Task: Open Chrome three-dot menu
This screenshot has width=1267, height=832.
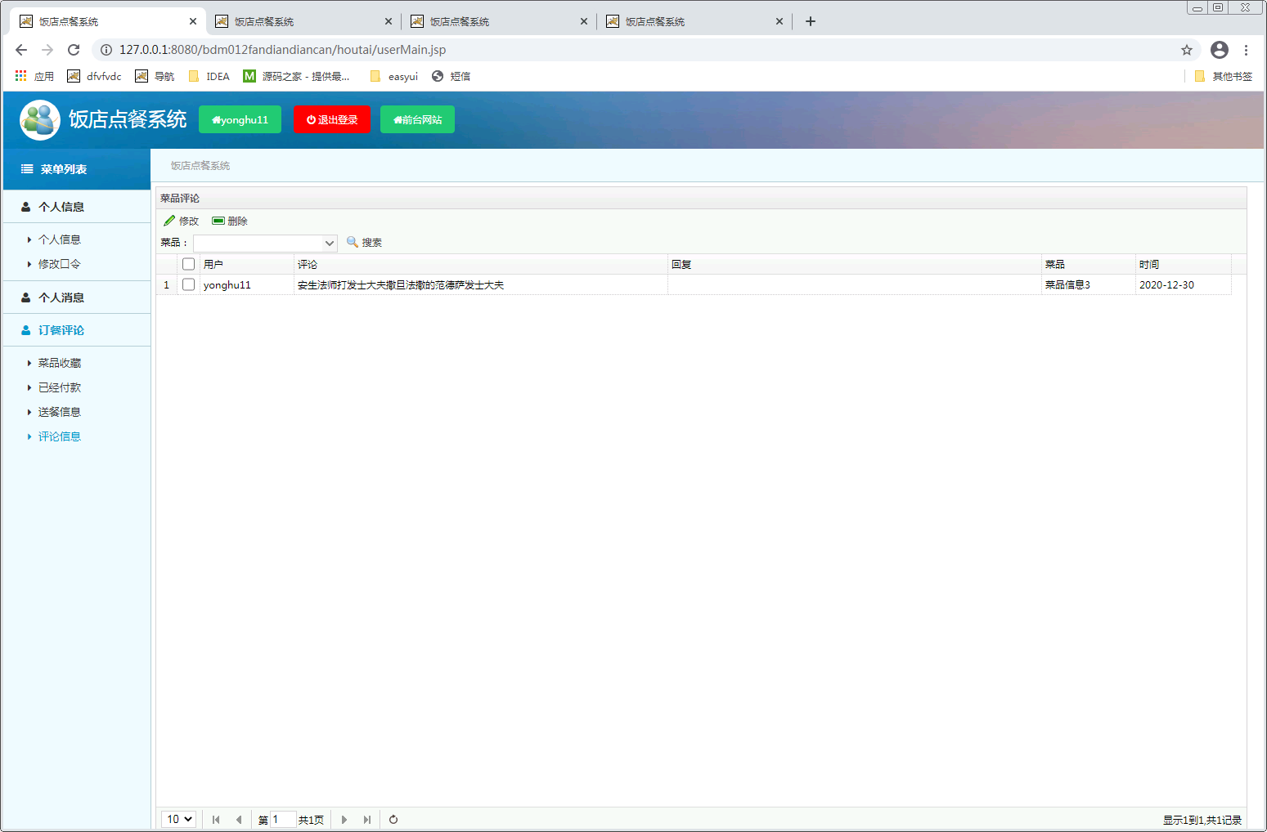Action: click(x=1246, y=50)
